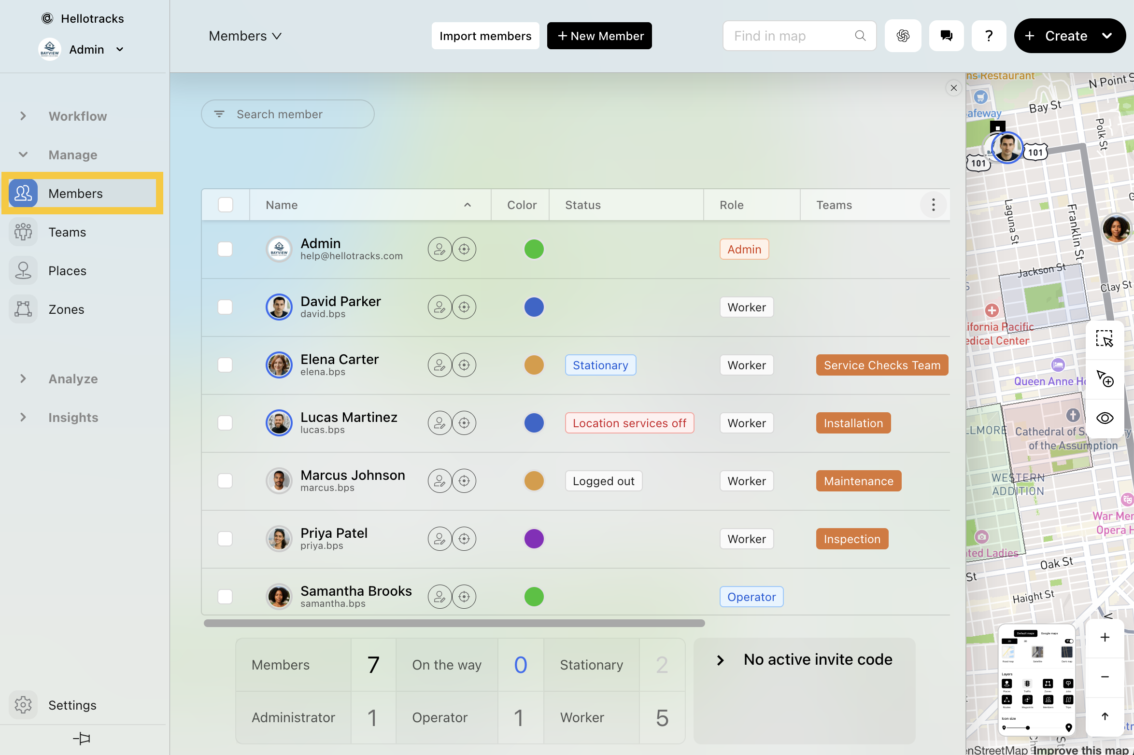Click the pin sidebar icon at bottom
This screenshot has width=1134, height=755.
coord(82,738)
